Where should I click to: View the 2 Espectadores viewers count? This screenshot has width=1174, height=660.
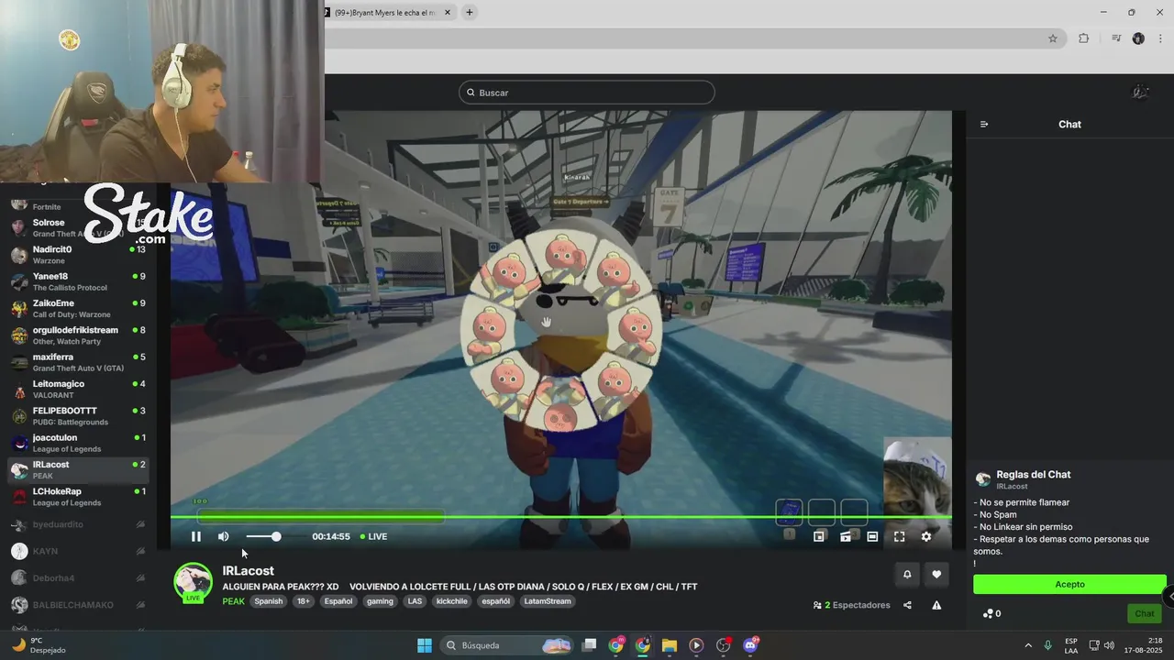(x=851, y=605)
